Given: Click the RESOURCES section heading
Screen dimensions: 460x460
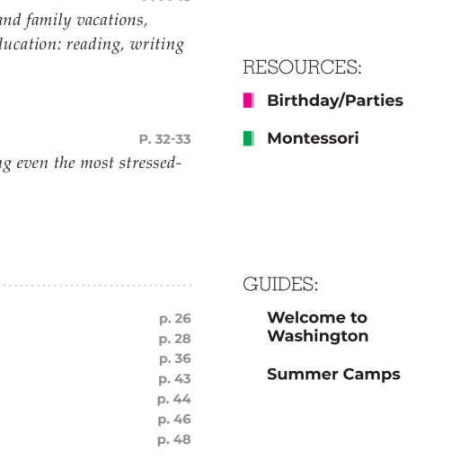Looking at the screenshot, I should pyautogui.click(x=302, y=67).
